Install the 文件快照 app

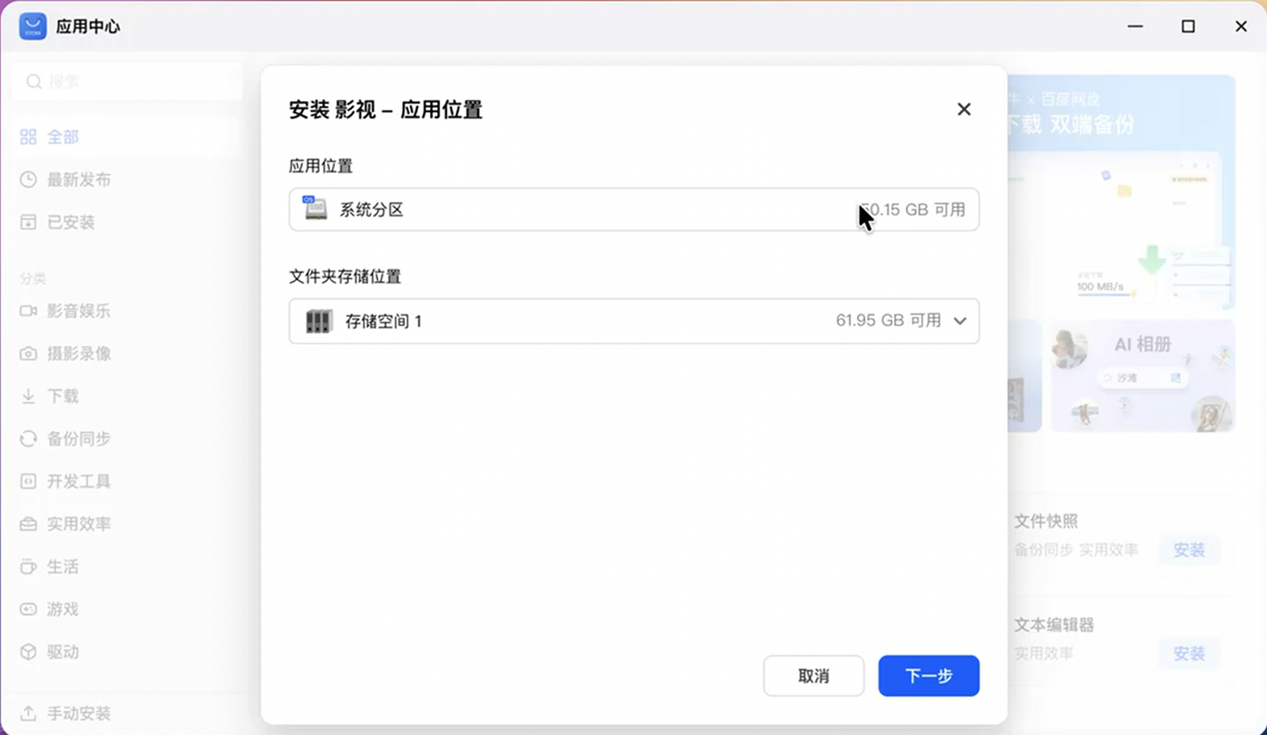[1188, 550]
